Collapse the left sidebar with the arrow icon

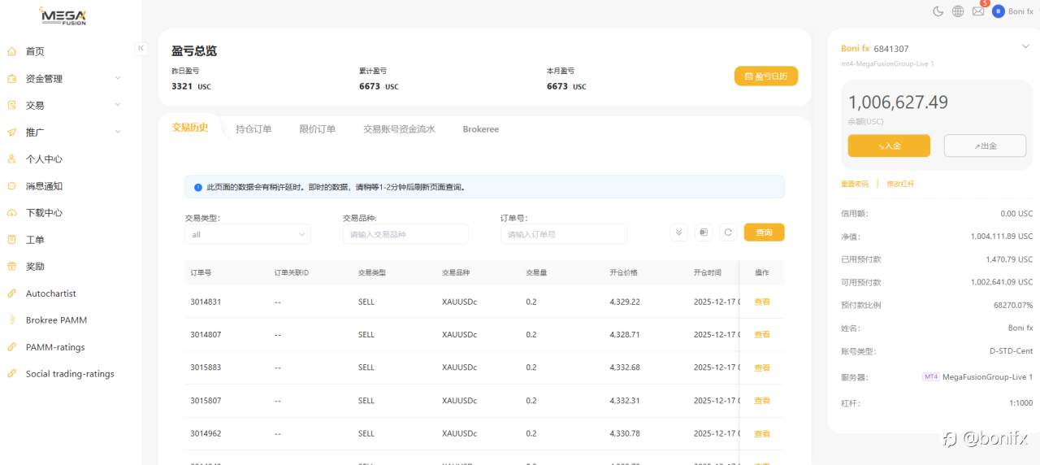[x=141, y=48]
